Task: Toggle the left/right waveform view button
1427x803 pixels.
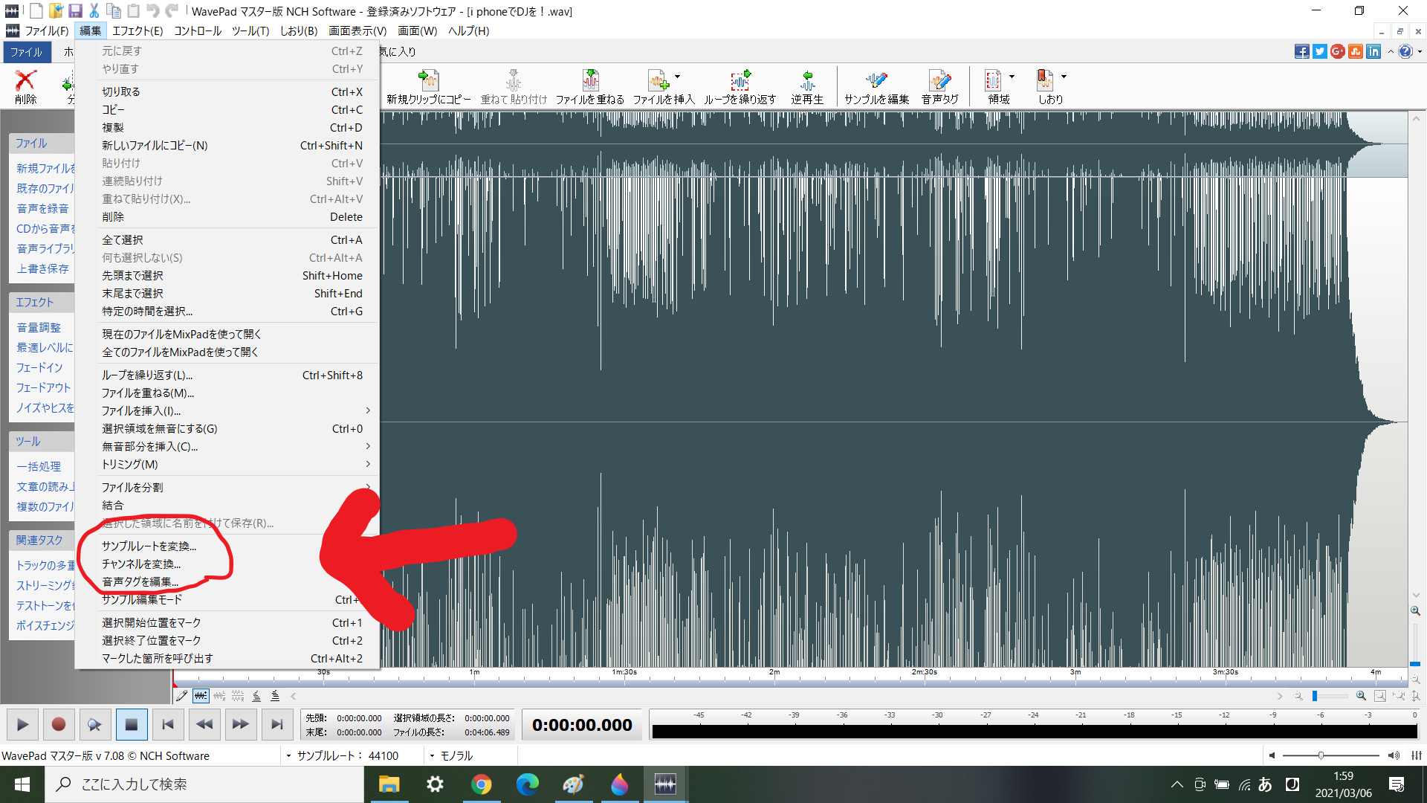Action: click(x=219, y=696)
